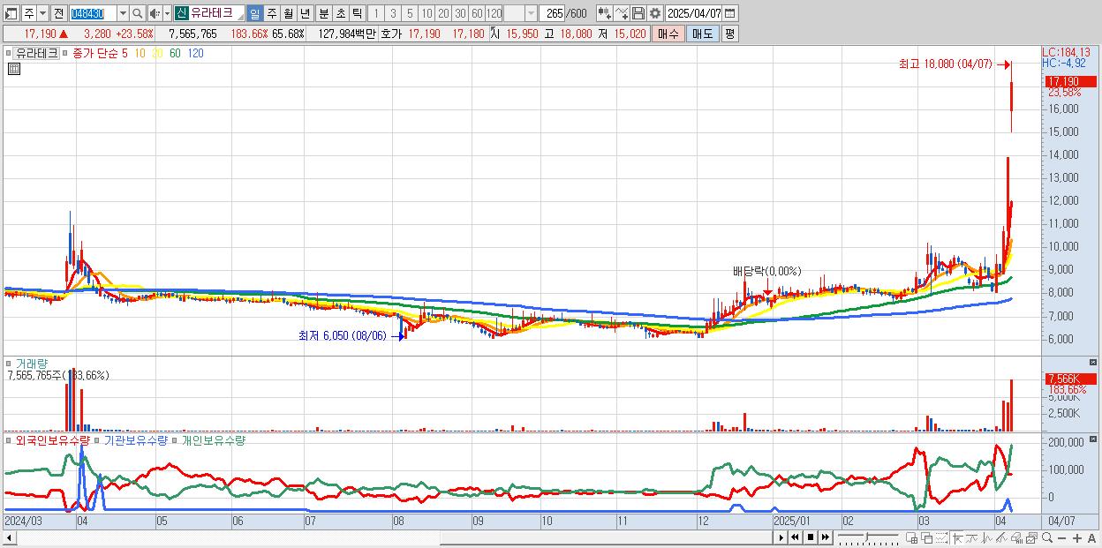
Task: Click the stop button in replay controls
Action: [x=811, y=537]
